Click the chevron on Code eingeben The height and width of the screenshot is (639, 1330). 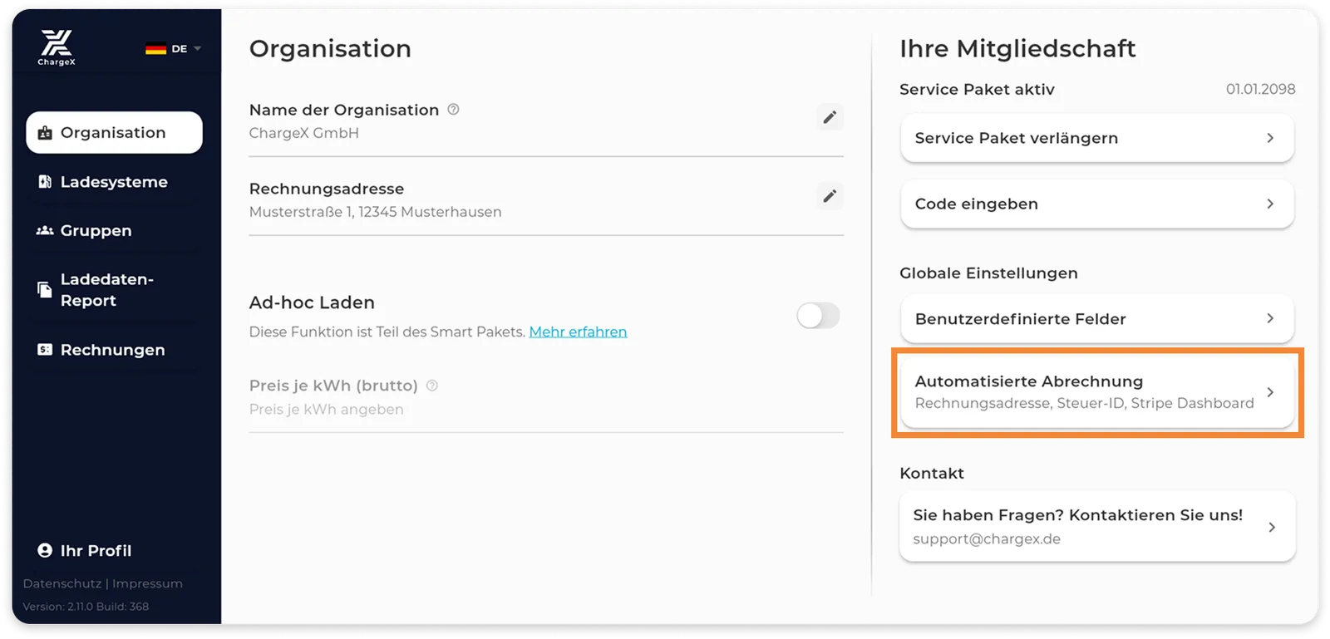(1270, 204)
